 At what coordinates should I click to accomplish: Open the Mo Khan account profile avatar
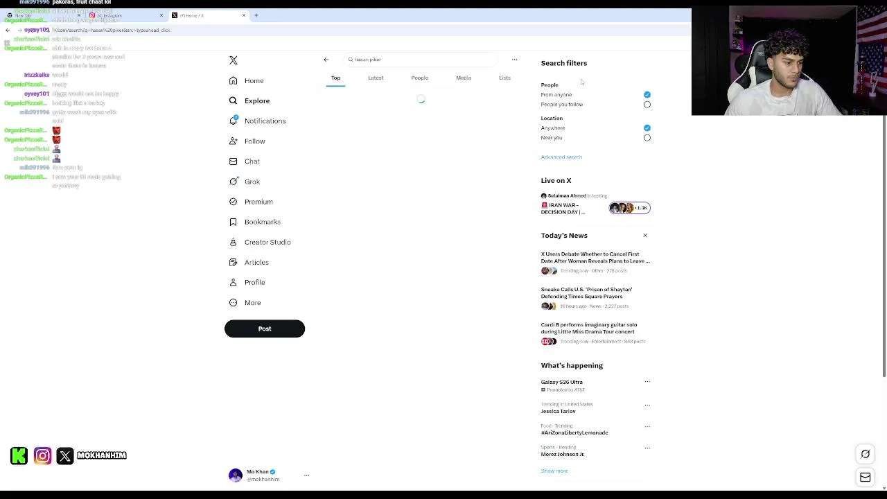(236, 475)
